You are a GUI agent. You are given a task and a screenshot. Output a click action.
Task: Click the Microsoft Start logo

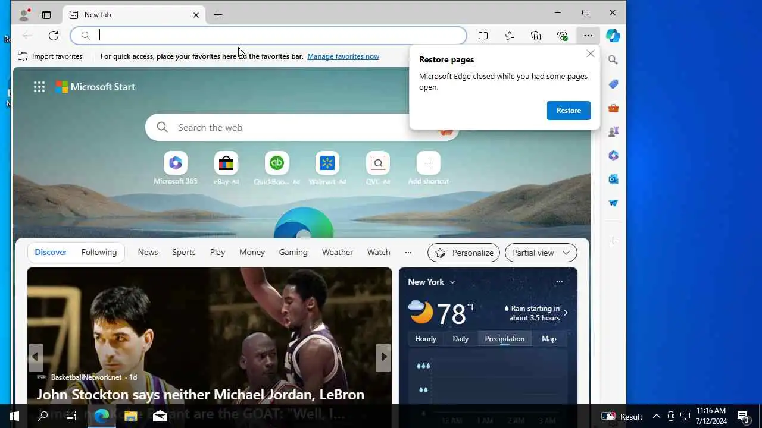click(95, 87)
